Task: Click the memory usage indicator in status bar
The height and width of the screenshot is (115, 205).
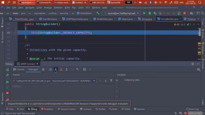Action: click(196, 113)
